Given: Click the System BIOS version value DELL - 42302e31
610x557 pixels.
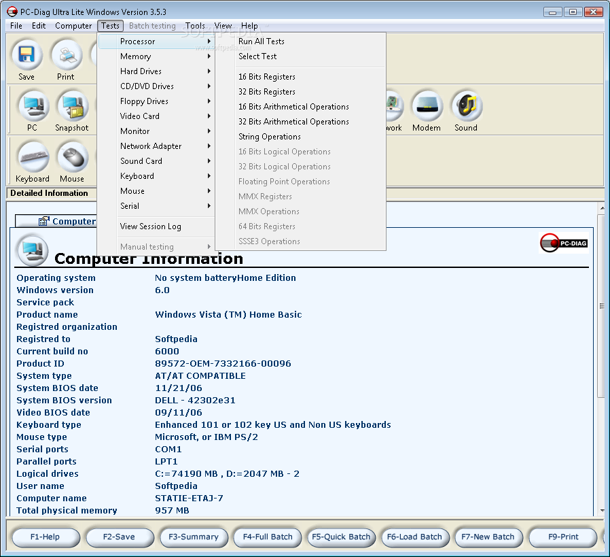Looking at the screenshot, I should [x=195, y=401].
